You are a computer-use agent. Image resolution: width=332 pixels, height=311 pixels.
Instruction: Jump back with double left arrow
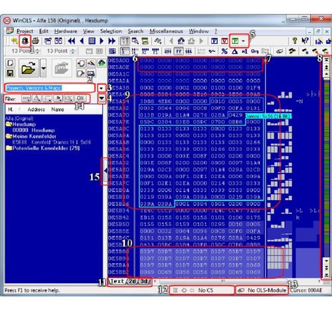[x=71, y=41]
